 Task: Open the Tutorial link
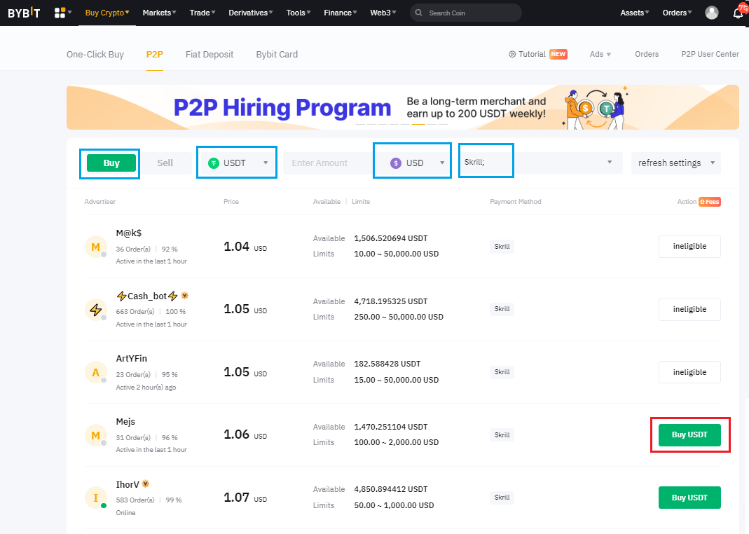point(532,55)
